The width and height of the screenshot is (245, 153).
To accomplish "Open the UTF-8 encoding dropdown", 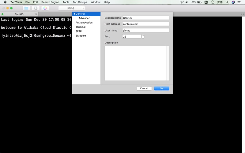I will tap(72, 8).
